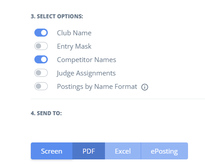Select the ePosting send option
The width and height of the screenshot is (205, 167).
[164, 151]
